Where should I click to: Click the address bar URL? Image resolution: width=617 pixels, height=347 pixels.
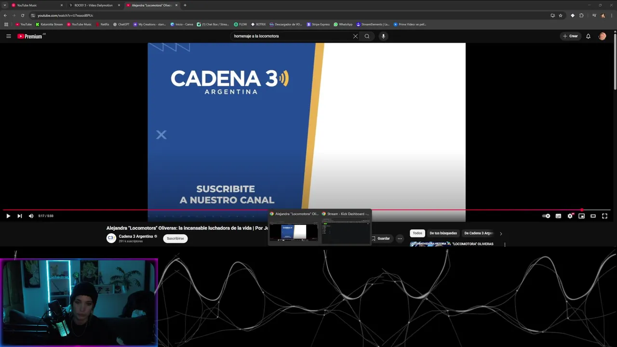tap(66, 15)
